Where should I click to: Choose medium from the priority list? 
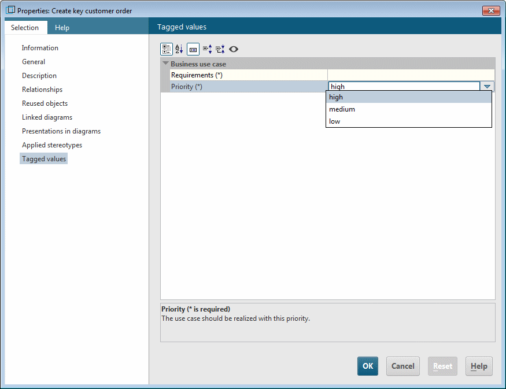tap(408, 109)
